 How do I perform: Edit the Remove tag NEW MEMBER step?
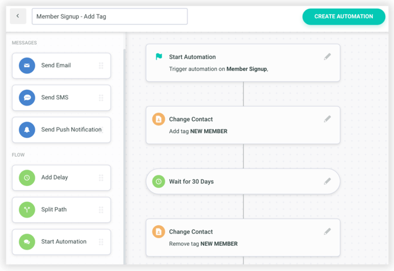click(327, 232)
